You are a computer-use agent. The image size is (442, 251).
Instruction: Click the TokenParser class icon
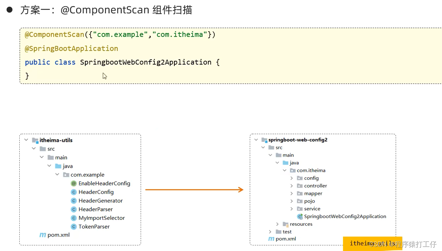pos(74,227)
